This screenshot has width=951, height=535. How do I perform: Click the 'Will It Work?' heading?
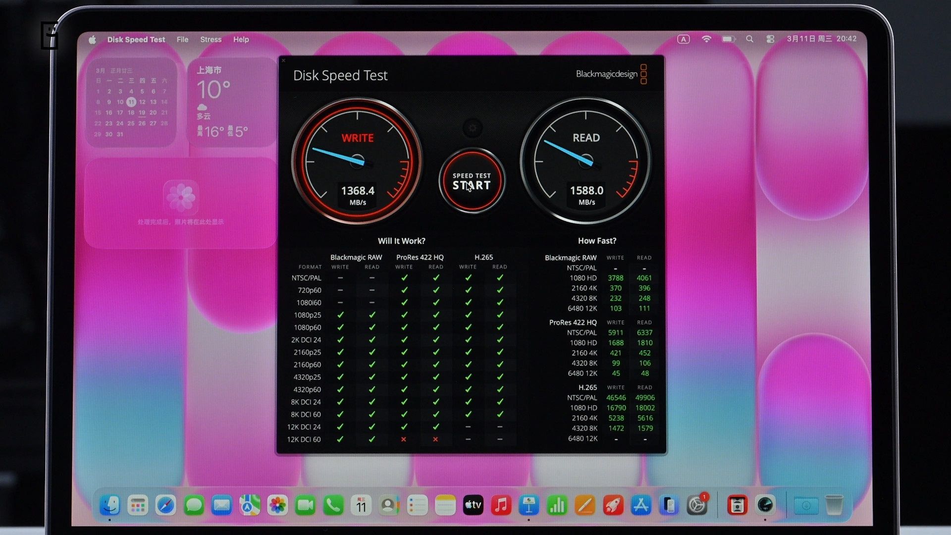tap(401, 241)
